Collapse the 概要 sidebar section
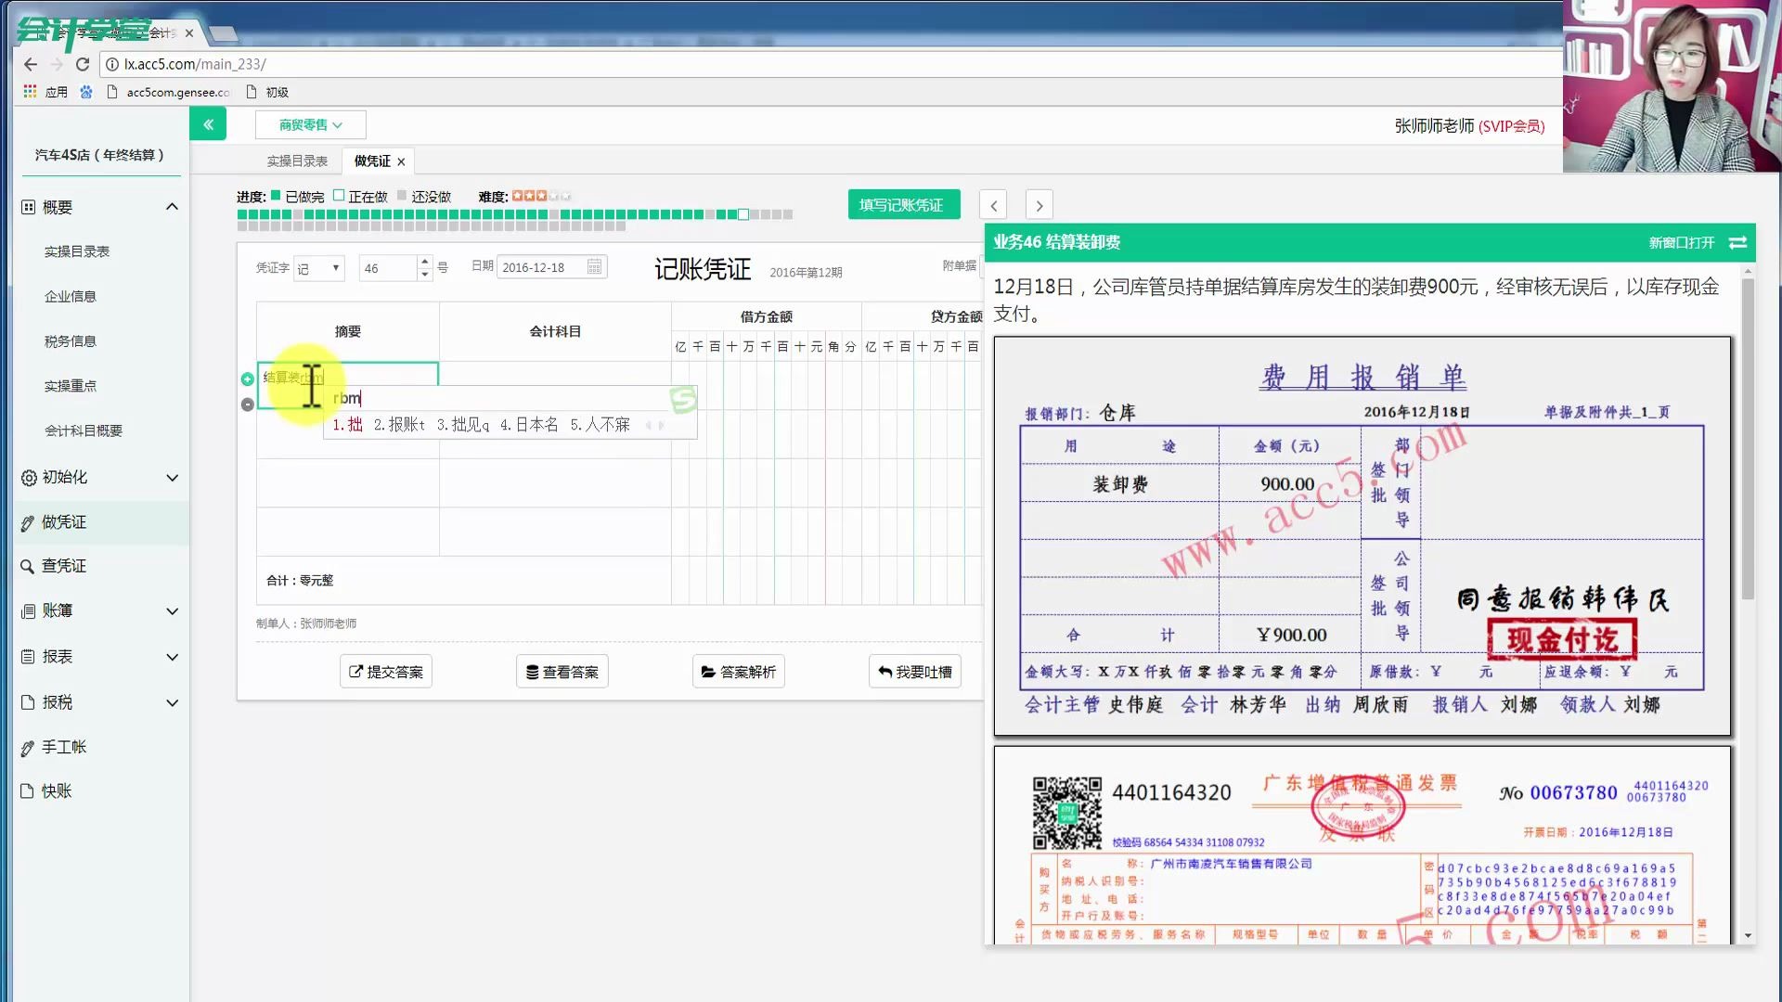1782x1002 pixels. [172, 207]
